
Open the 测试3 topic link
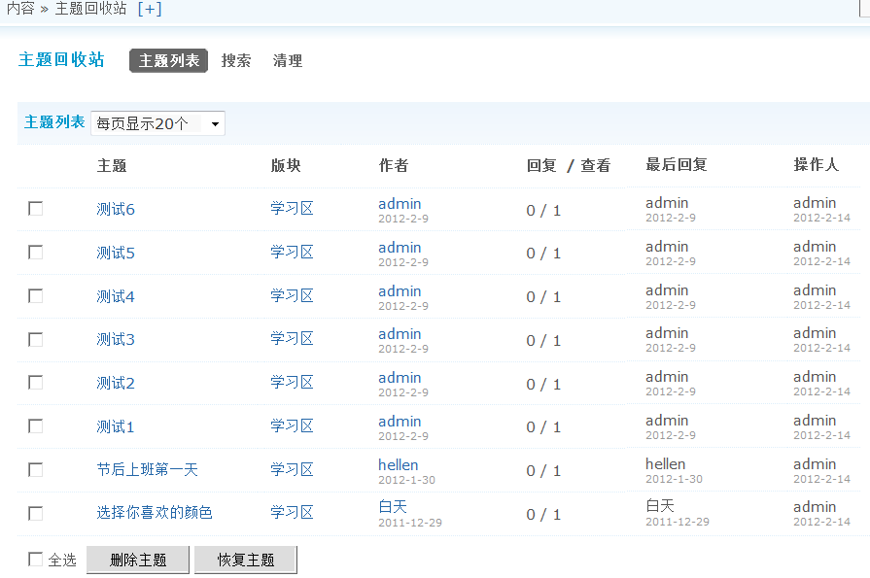click(116, 339)
